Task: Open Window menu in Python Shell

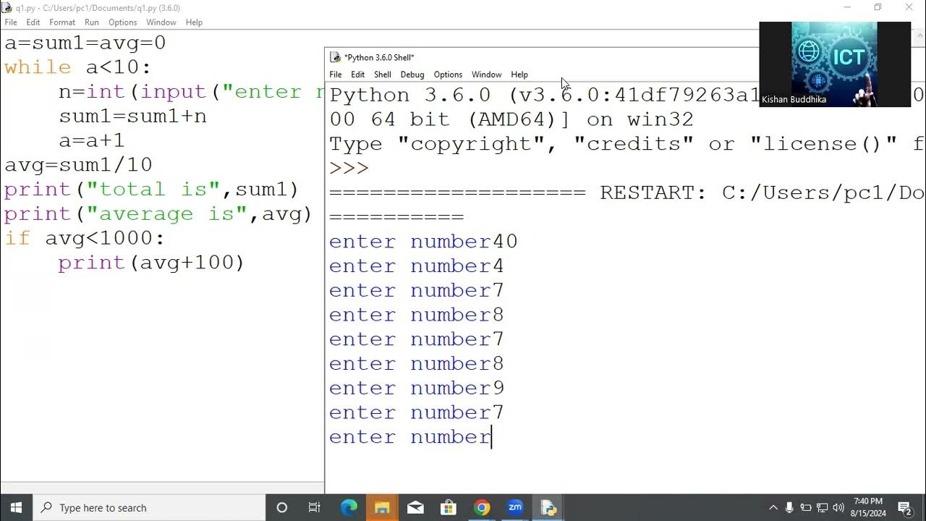Action: pos(486,75)
